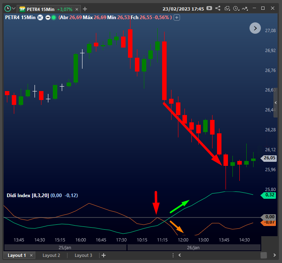Open the video play icon in header
Image resolution: width=282 pixels, height=263 pixels.
[x=209, y=8]
